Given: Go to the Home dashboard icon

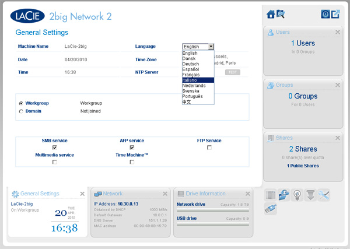Looking at the screenshot, I should click(x=271, y=14).
